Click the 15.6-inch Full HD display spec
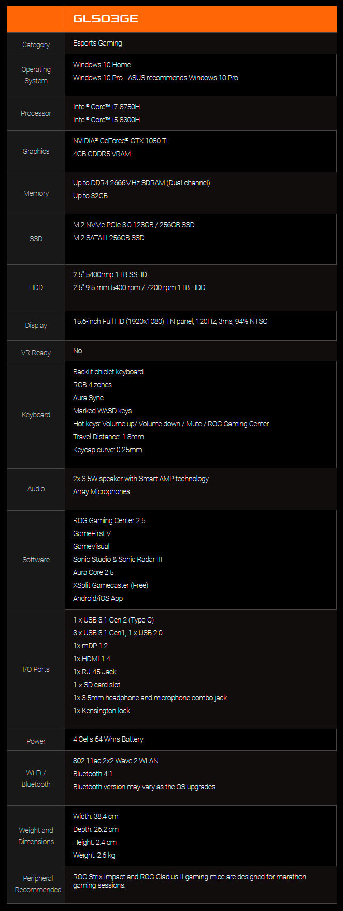Screen dimensions: 343x911 pos(170,321)
